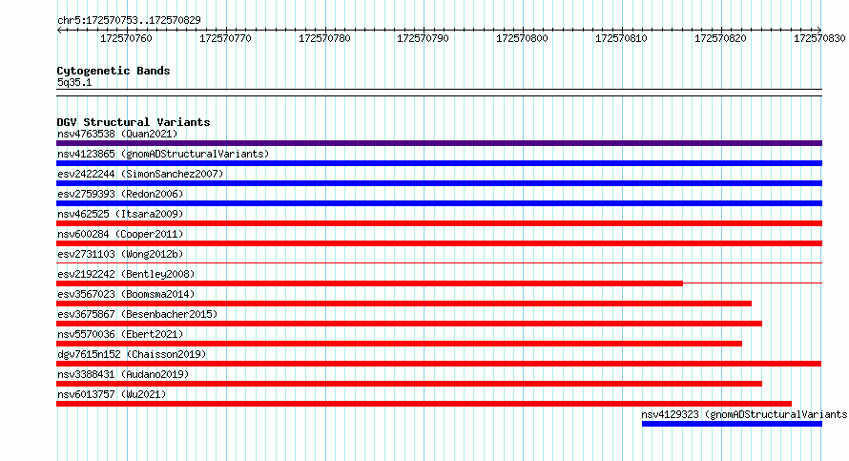849x461 pixels.
Task: Open variant nsv4763538 (Quan2021) label
Action: pos(117,134)
